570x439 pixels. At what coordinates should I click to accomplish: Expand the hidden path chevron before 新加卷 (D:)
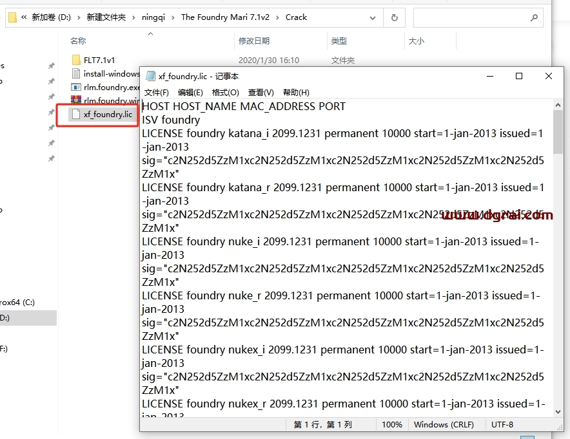pos(24,17)
